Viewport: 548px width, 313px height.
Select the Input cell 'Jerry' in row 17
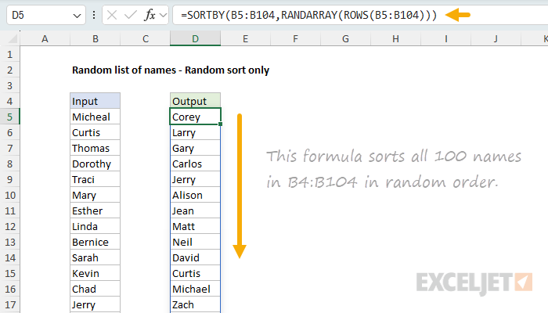tap(95, 304)
